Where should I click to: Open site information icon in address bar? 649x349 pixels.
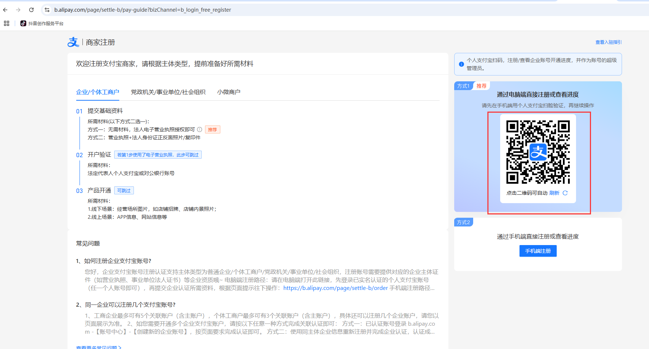click(x=47, y=10)
